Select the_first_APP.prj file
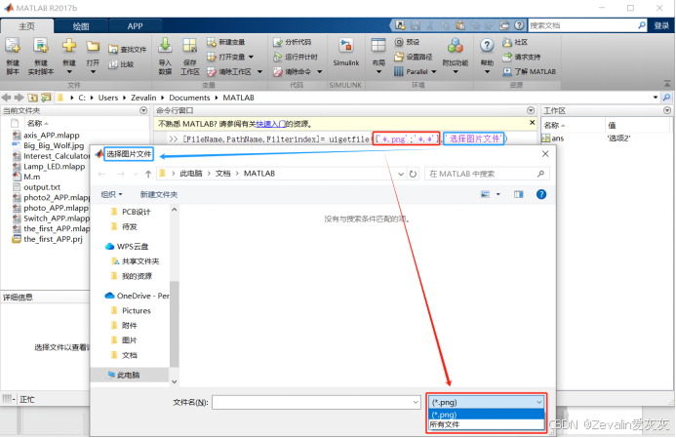 point(51,239)
